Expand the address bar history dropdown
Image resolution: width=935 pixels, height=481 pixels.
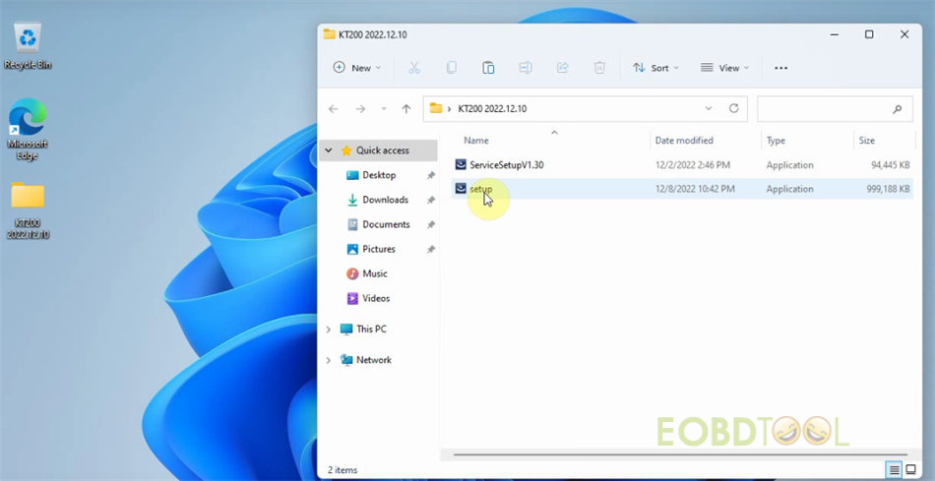click(709, 108)
